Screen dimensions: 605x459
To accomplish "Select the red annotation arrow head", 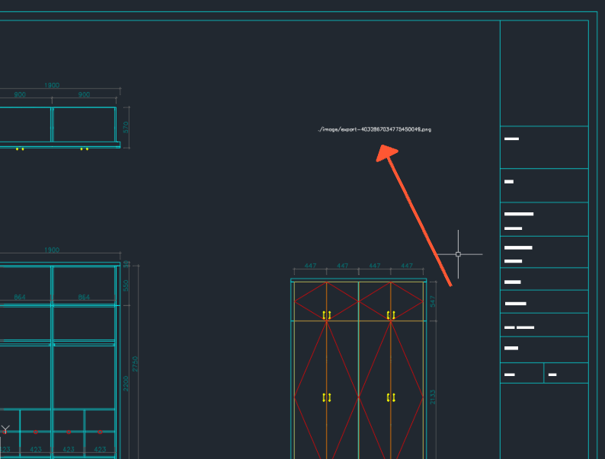I will (x=388, y=155).
